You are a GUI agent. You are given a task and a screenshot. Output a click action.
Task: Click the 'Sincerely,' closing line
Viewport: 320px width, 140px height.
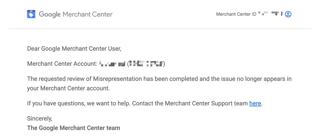[x=39, y=118]
